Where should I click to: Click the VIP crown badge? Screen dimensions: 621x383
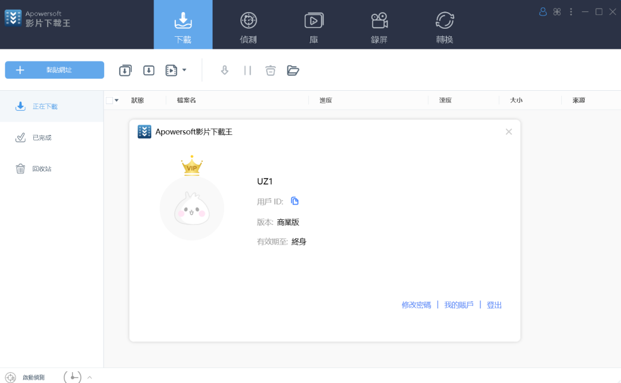(x=191, y=166)
